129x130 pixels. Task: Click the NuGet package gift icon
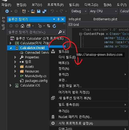53,117
